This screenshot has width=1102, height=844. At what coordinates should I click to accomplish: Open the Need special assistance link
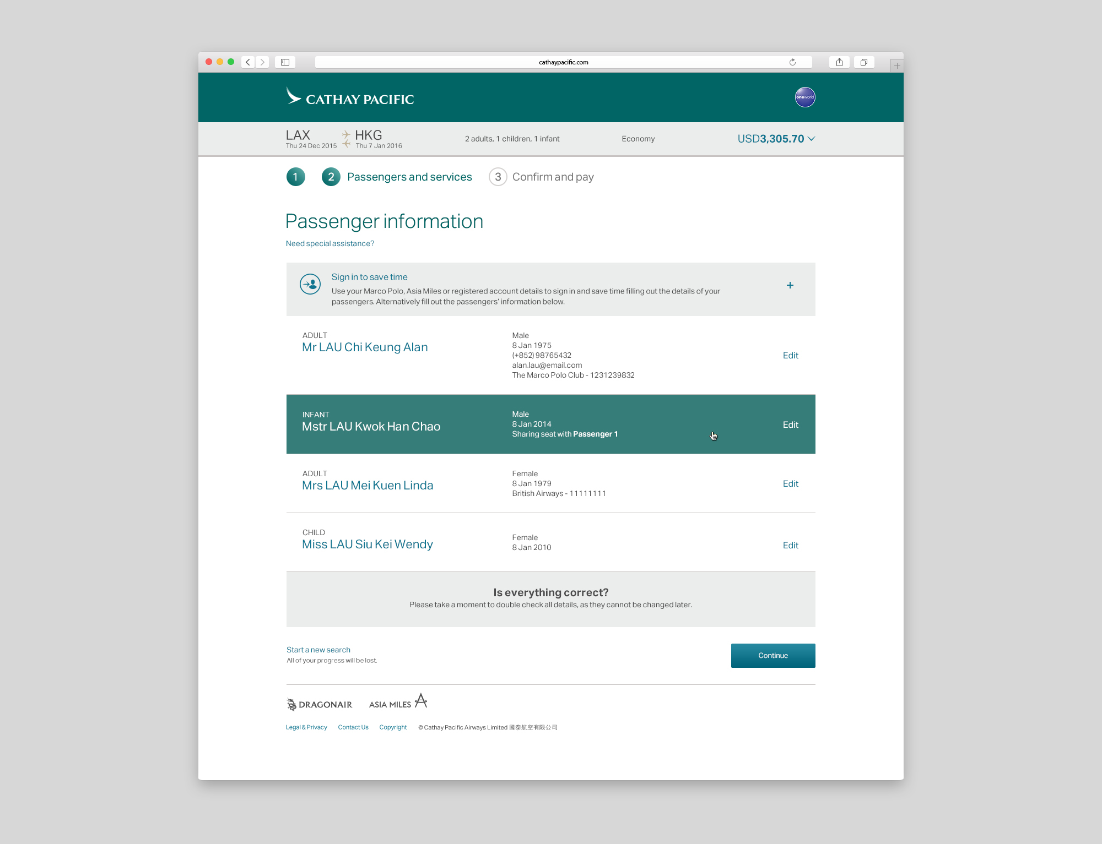pyautogui.click(x=329, y=243)
